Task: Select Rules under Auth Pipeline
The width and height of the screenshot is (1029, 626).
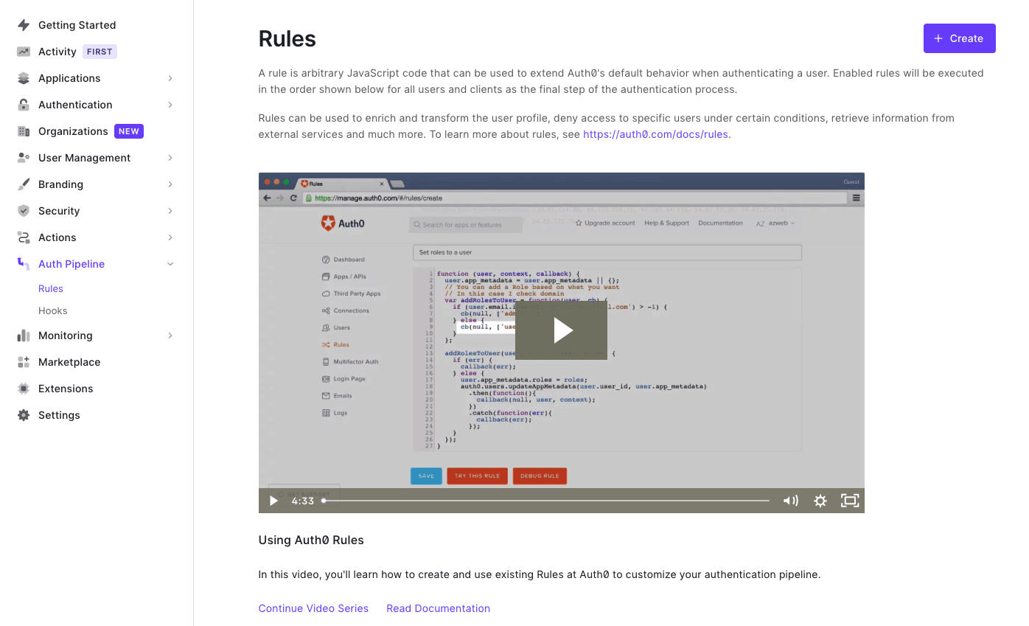Action: pyautogui.click(x=51, y=288)
